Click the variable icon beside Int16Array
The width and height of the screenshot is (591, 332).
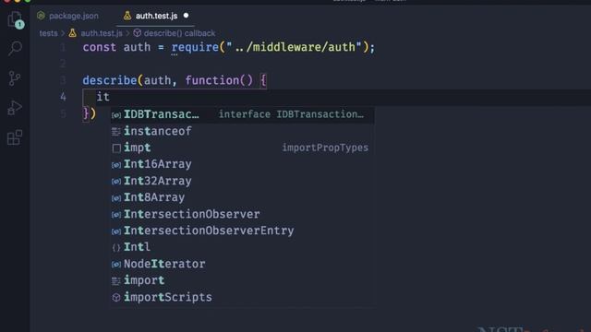pyautogui.click(x=116, y=164)
